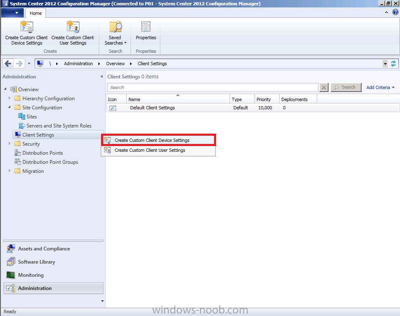Choose Create Custom Client User Settings in context menu
This screenshot has height=316, width=400.
[x=158, y=150]
